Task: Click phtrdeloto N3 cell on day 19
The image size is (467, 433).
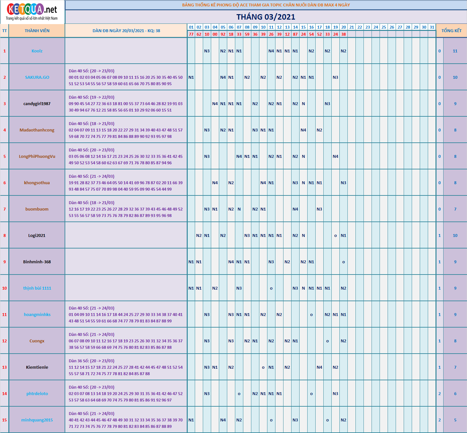Action: 336,393
